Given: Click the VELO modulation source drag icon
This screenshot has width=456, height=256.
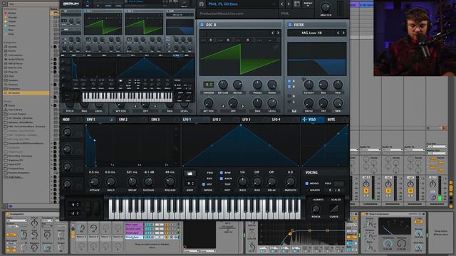Looking at the screenshot, I should point(304,119).
